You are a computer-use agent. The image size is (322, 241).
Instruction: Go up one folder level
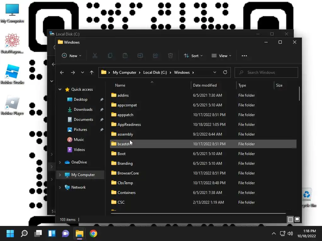coord(92,72)
